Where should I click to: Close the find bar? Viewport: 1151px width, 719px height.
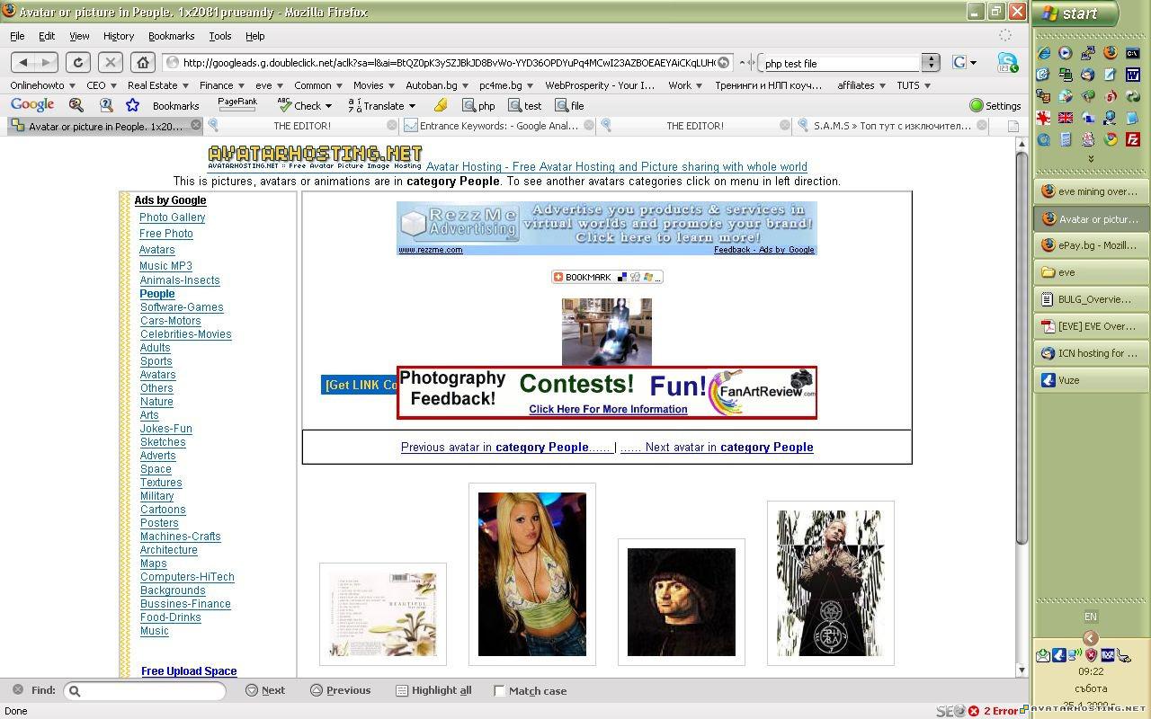point(16,690)
